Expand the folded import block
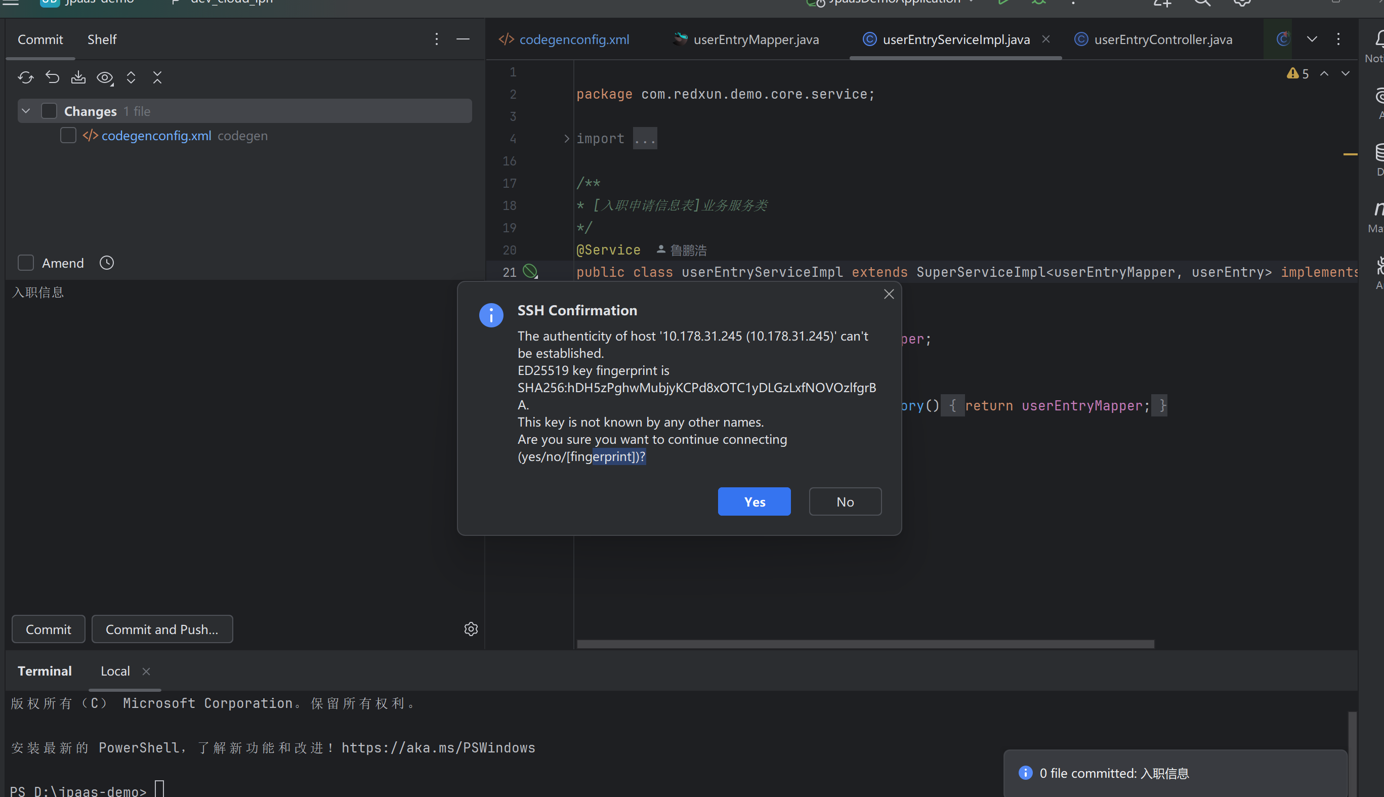 (566, 139)
